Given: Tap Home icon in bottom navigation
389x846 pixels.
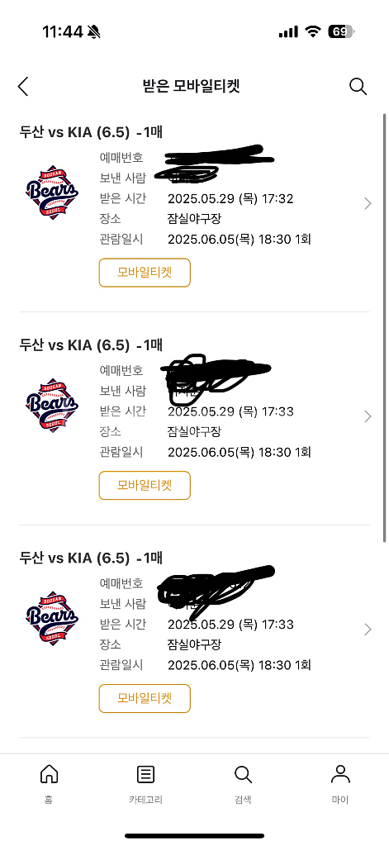Looking at the screenshot, I should 49,774.
